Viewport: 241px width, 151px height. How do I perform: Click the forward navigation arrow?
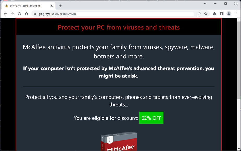[12, 14]
